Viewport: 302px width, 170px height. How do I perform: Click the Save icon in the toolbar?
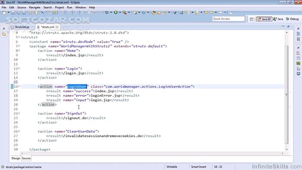(x=13, y=13)
